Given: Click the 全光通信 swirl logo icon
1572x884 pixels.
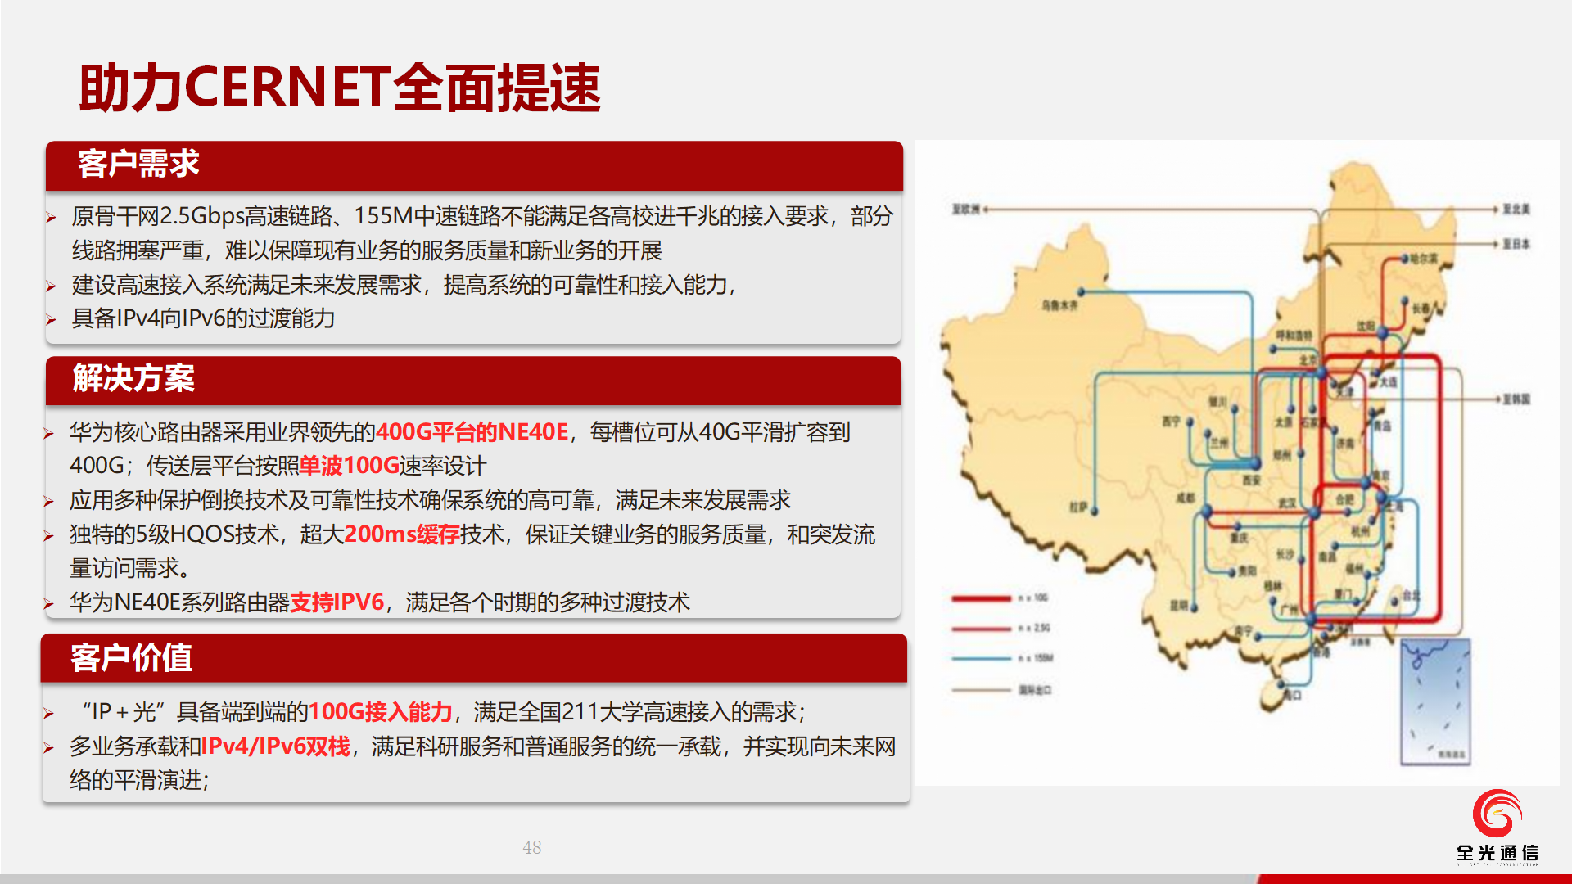Looking at the screenshot, I should 1497,814.
